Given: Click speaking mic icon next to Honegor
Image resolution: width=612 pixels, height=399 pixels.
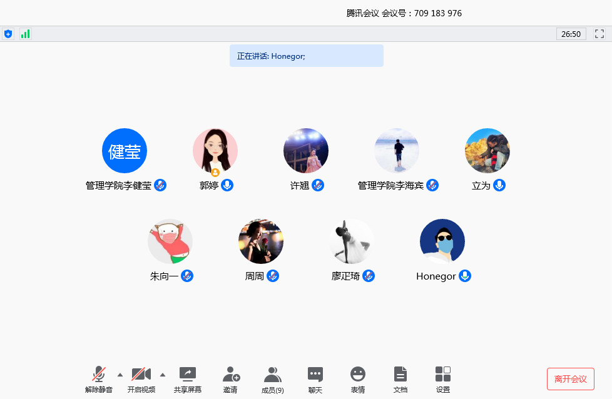Looking at the screenshot, I should (464, 276).
